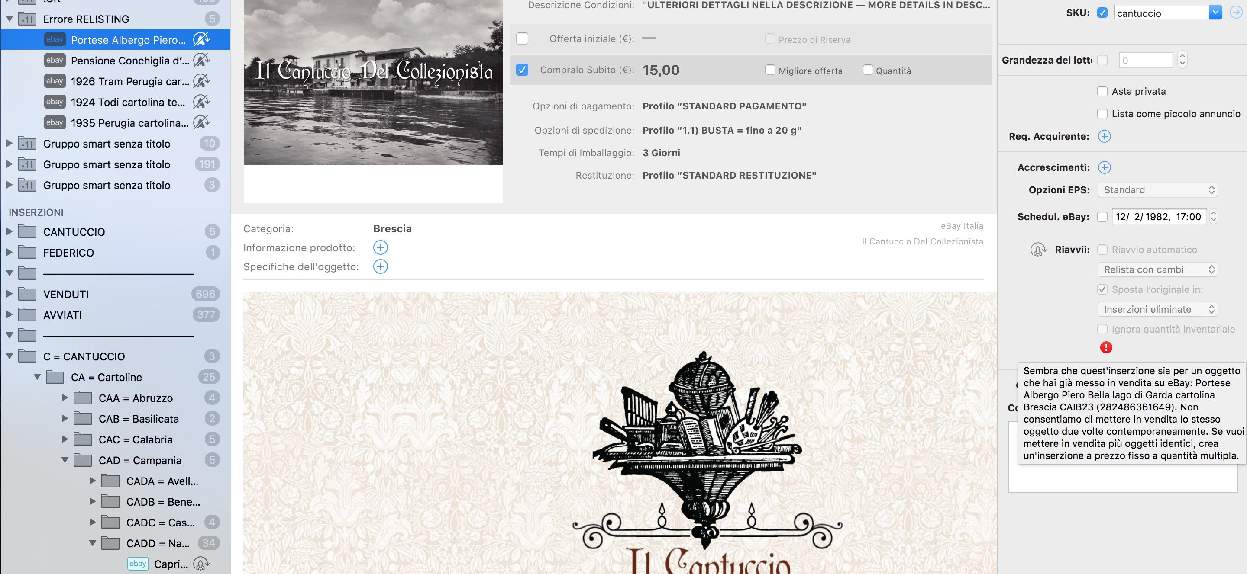The width and height of the screenshot is (1247, 574).
Task: Click the arrow icon next to the SKU field
Action: [x=1236, y=13]
